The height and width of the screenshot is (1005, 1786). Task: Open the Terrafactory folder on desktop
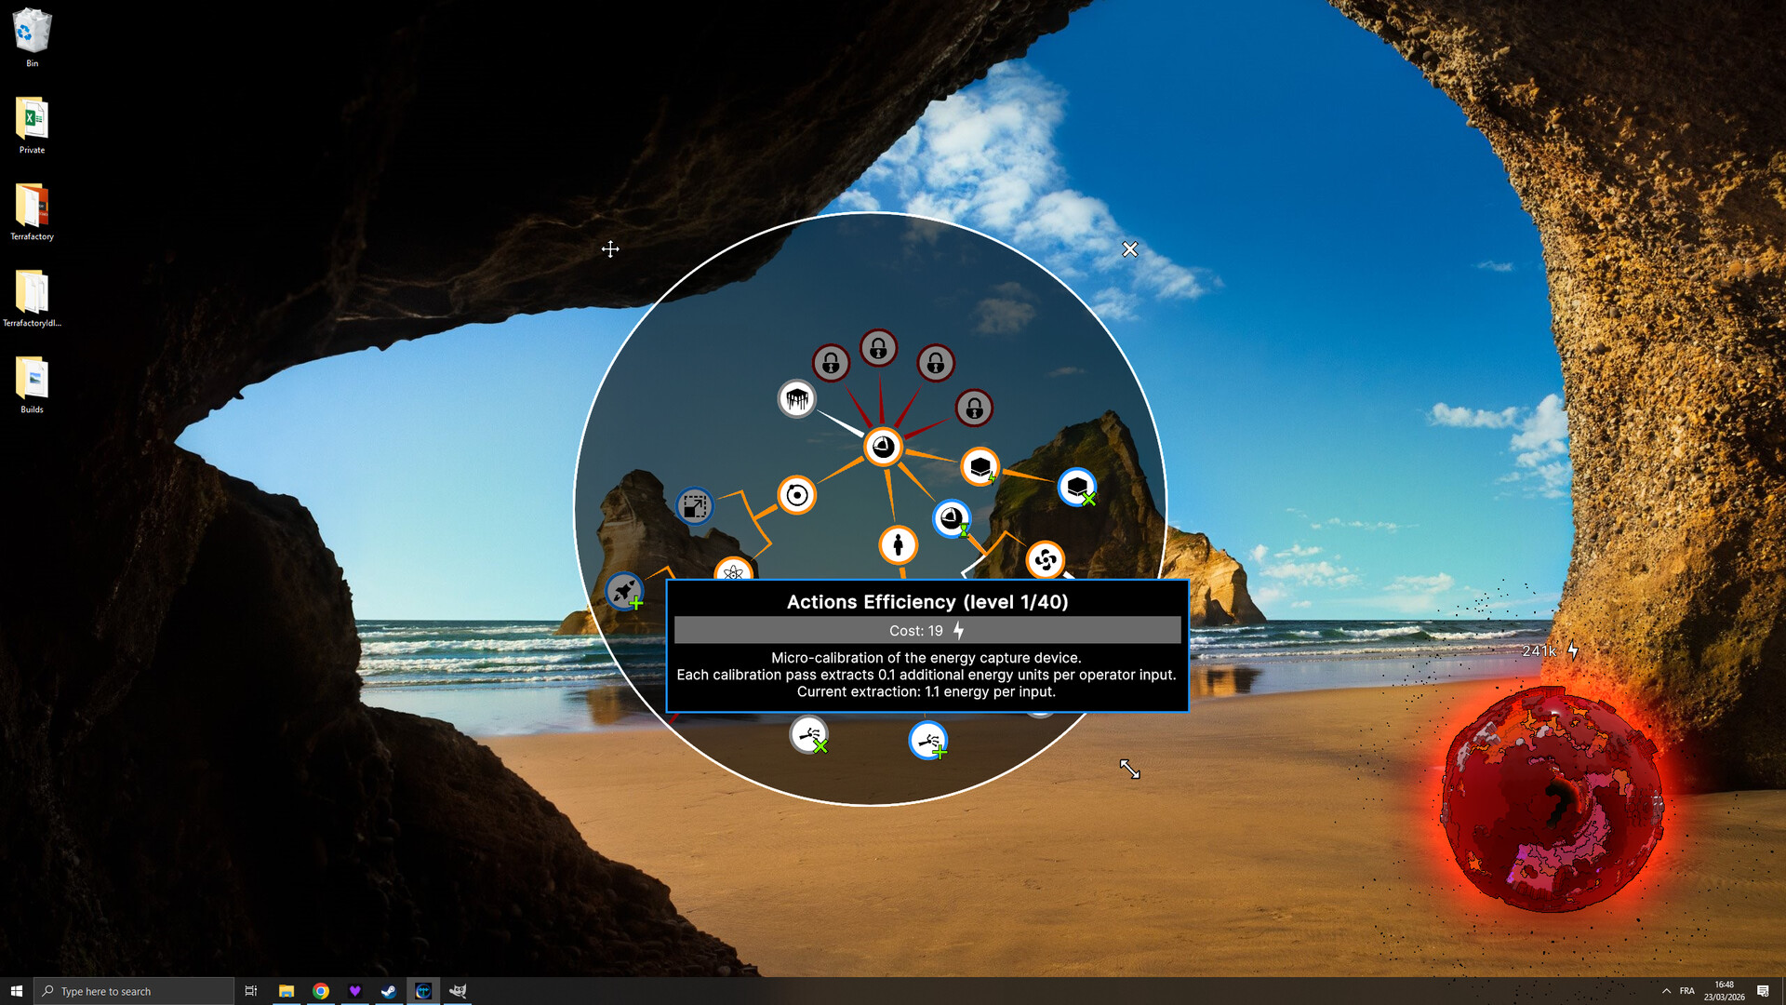pos(32,212)
